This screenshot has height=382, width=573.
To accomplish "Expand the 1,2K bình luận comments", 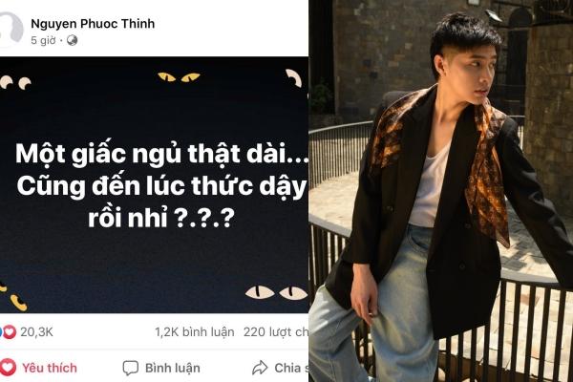I will 195,332.
